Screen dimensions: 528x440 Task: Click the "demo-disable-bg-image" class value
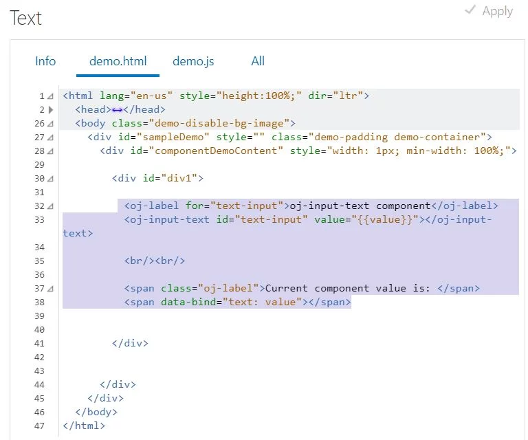point(219,123)
